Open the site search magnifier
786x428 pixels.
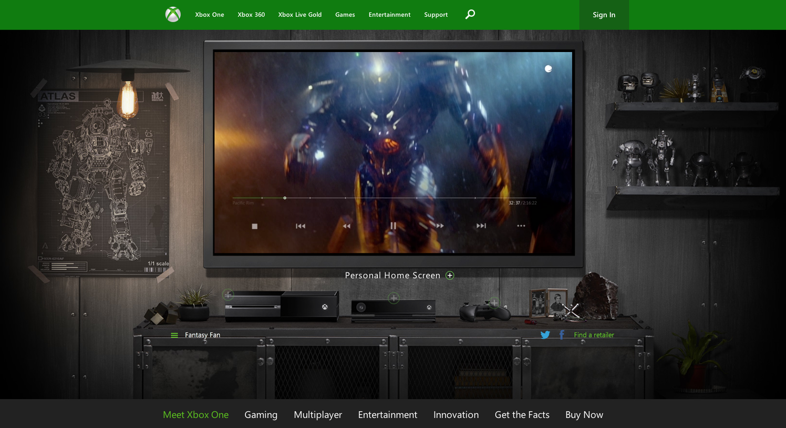[x=470, y=14]
